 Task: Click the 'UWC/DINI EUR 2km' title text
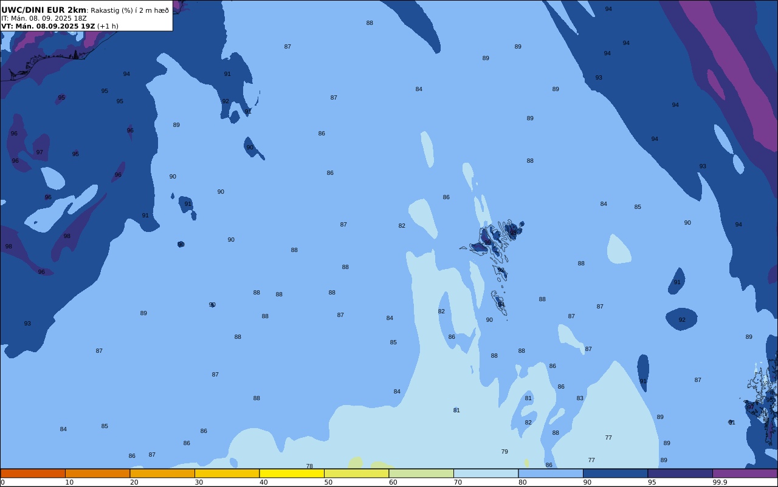tap(44, 10)
